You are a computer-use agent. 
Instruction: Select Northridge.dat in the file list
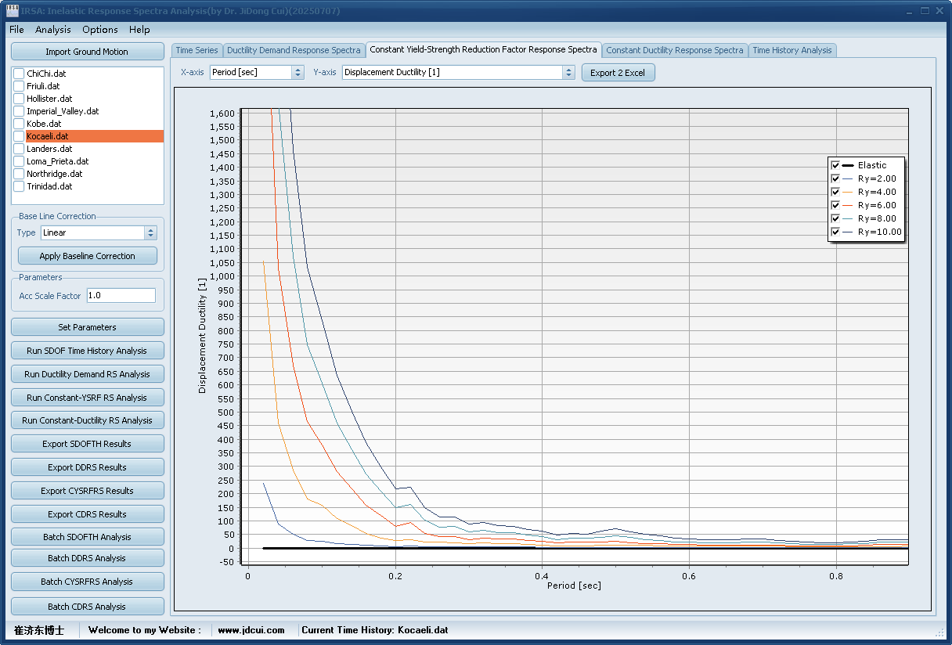click(54, 174)
